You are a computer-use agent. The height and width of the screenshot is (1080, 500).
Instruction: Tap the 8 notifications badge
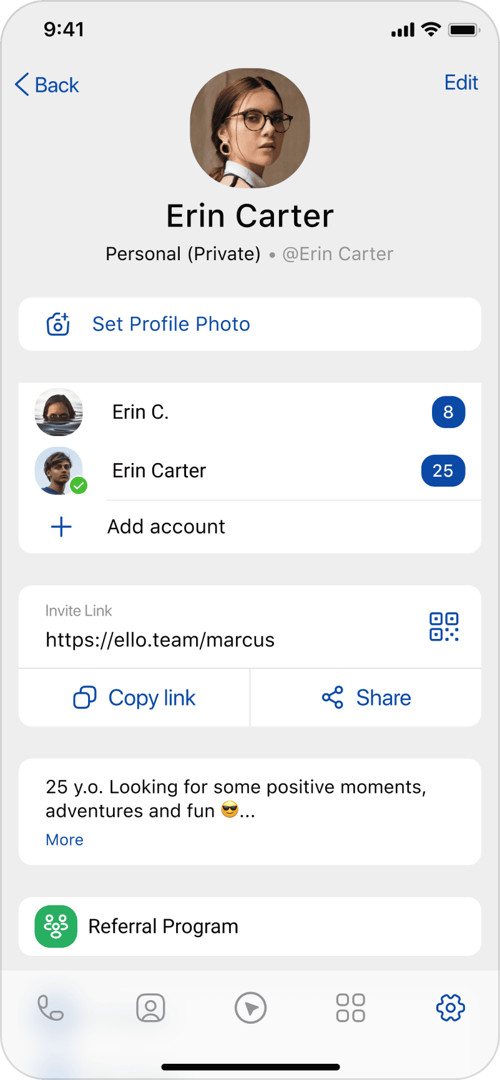[448, 412]
